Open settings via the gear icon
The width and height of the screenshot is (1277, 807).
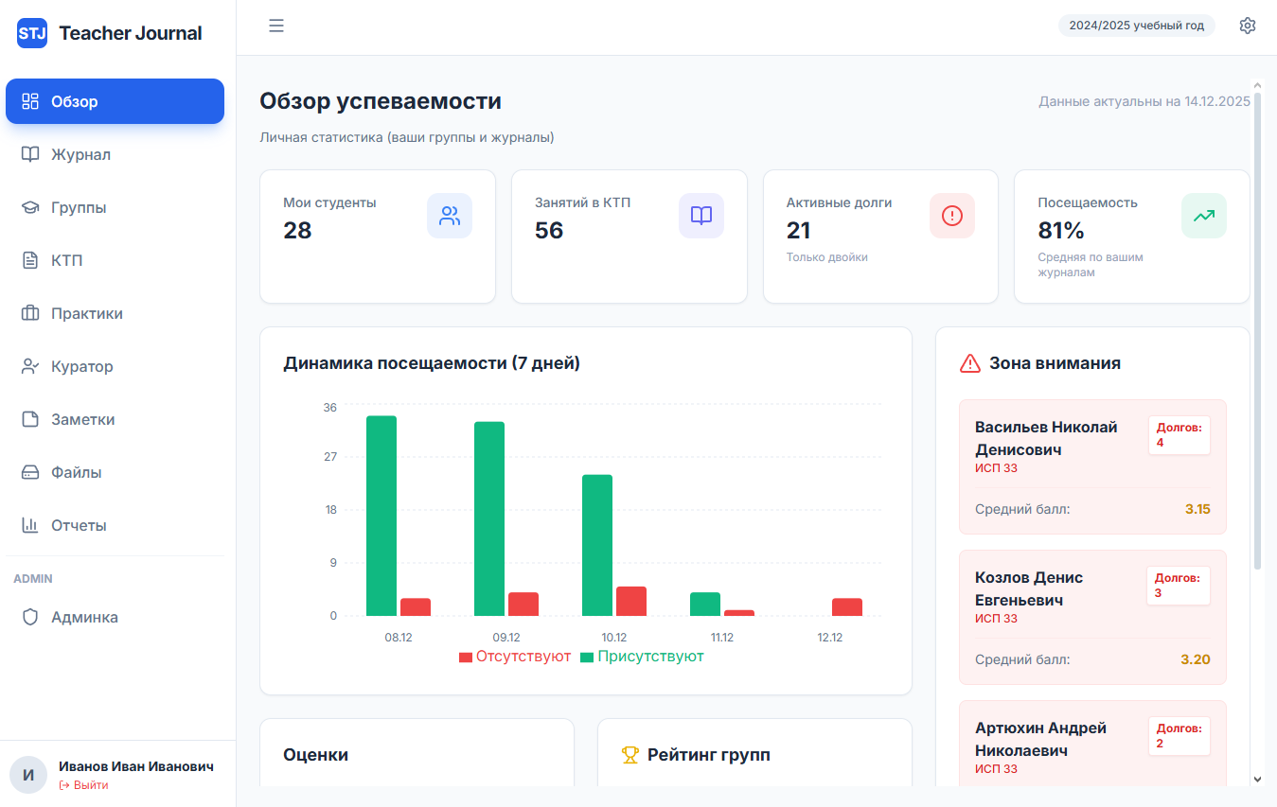click(x=1247, y=26)
